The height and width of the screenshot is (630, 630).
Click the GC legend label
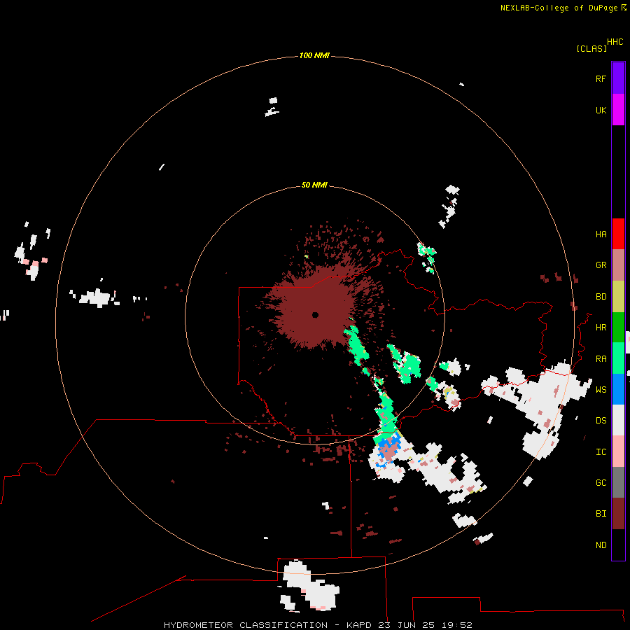601,482
